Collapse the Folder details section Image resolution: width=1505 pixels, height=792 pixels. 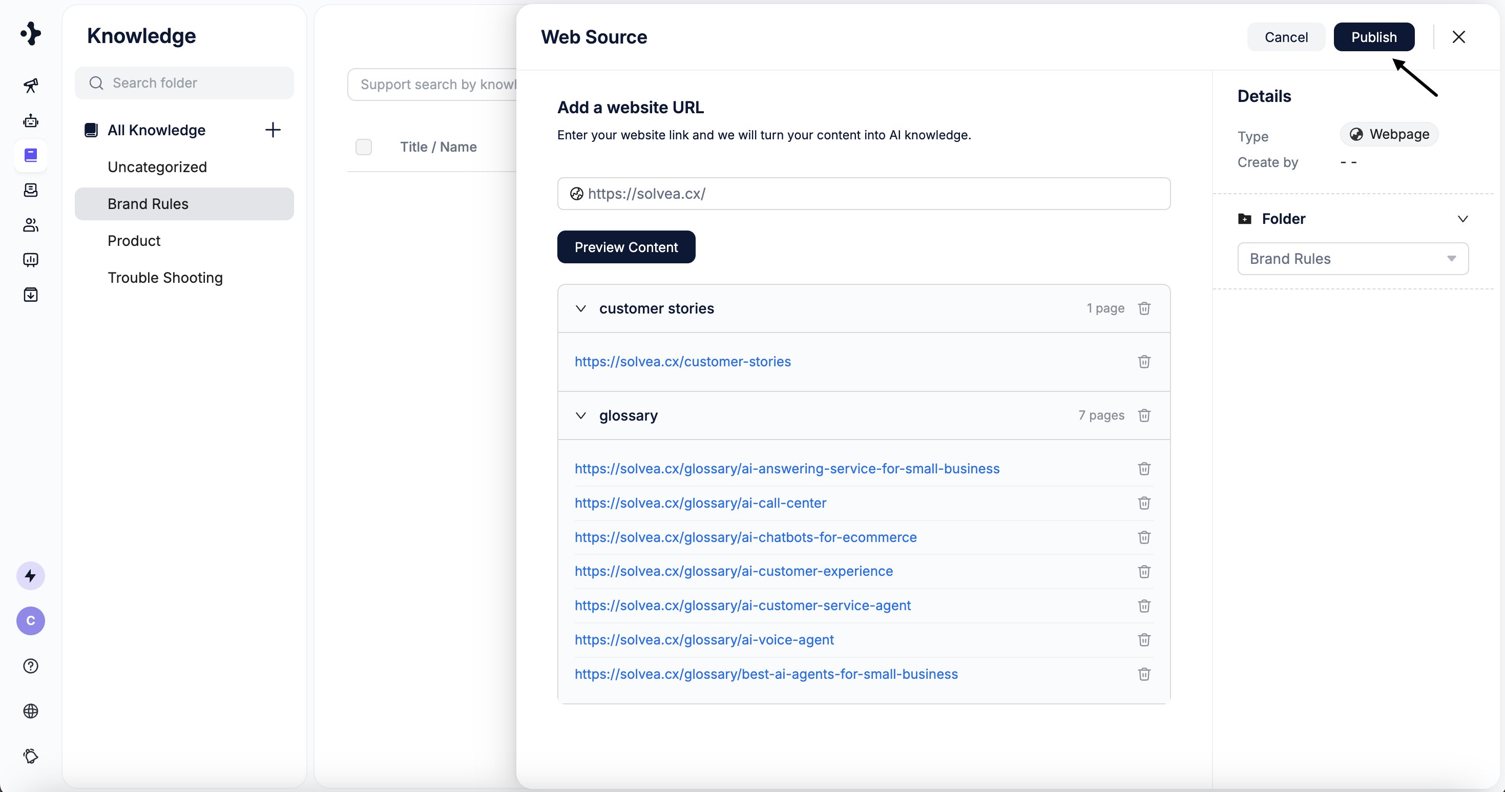(x=1462, y=218)
